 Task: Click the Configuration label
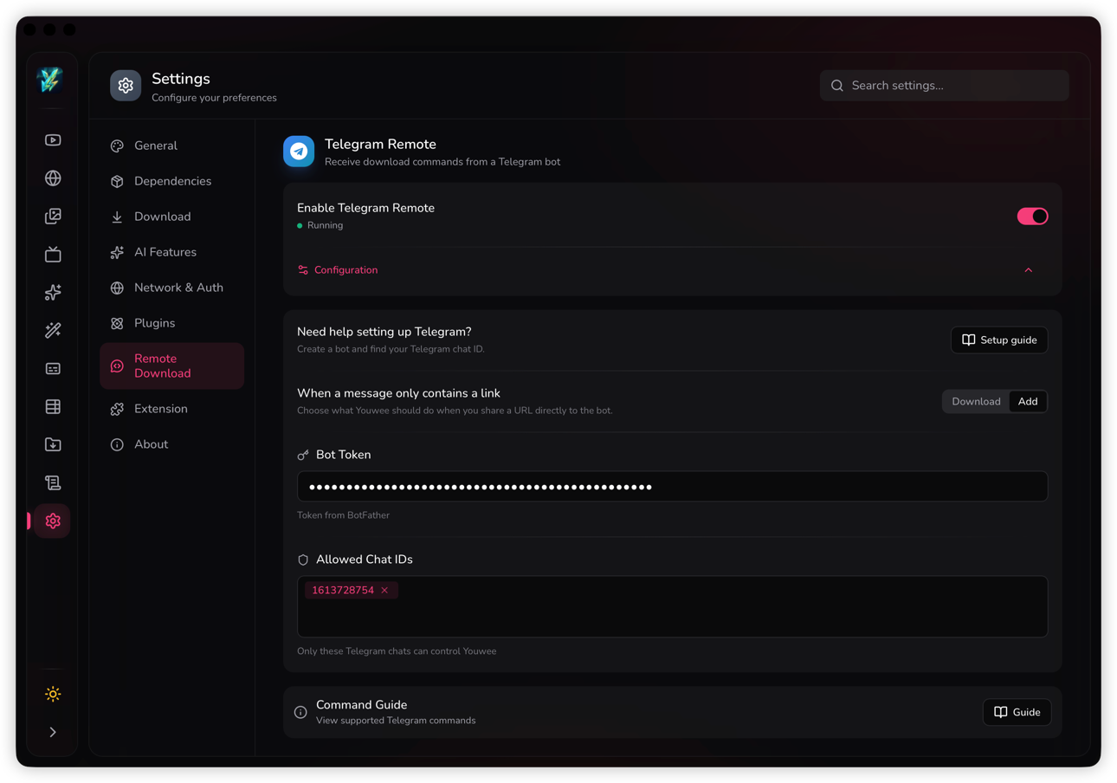coord(345,270)
